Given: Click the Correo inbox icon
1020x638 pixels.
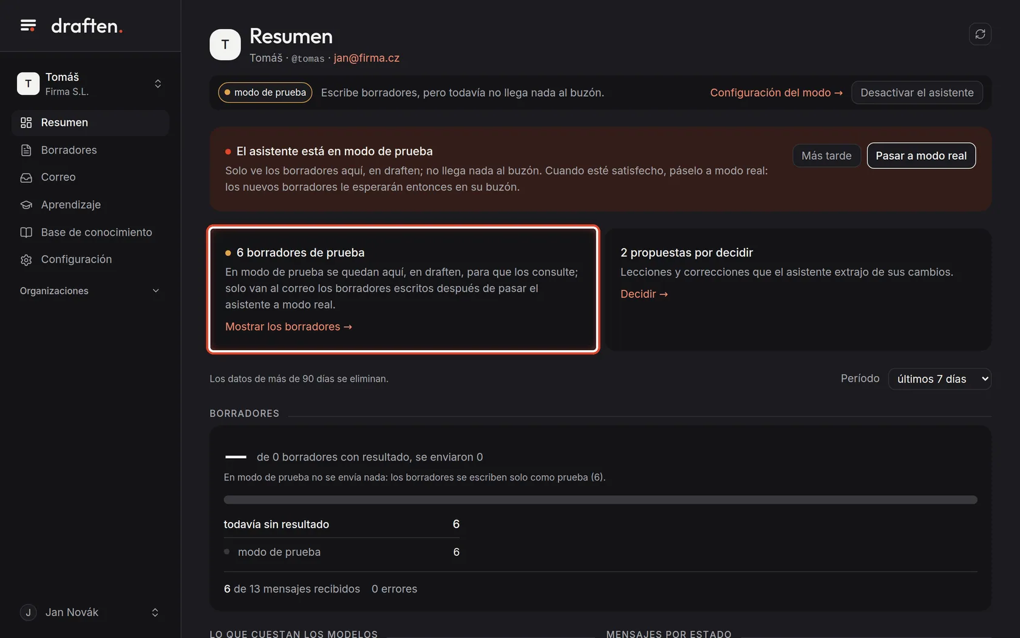Looking at the screenshot, I should (x=26, y=177).
